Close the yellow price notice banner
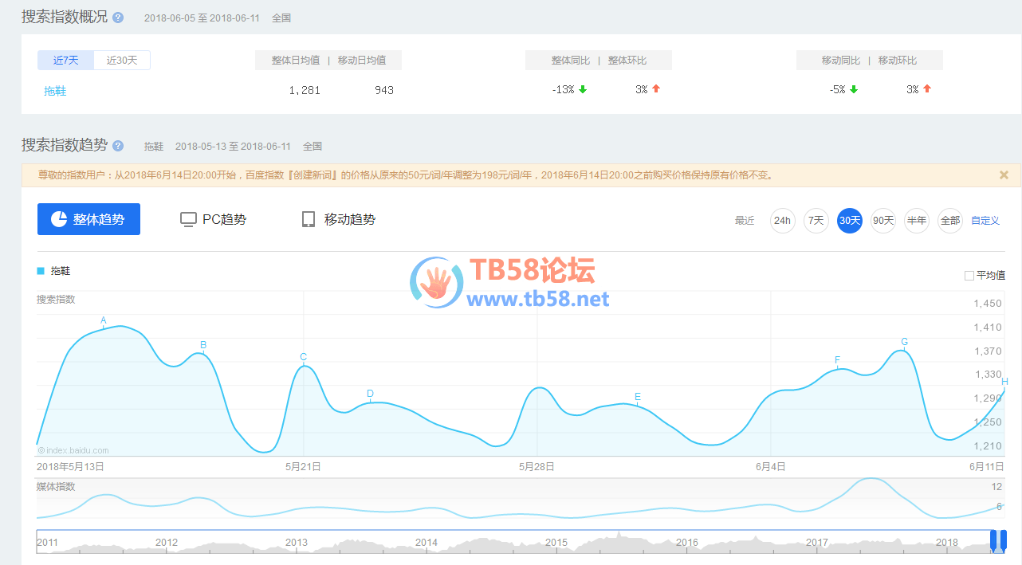1022x565 pixels. [x=1004, y=175]
